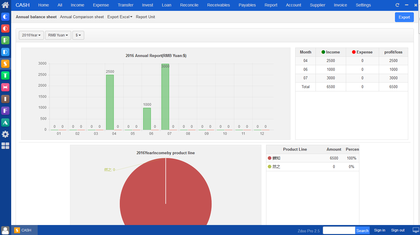
Task: Open the Supplier menu
Action: (x=318, y=5)
